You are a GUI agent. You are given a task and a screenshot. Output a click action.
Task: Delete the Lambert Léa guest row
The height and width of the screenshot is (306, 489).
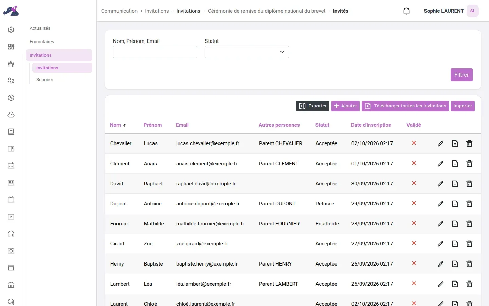pyautogui.click(x=469, y=284)
